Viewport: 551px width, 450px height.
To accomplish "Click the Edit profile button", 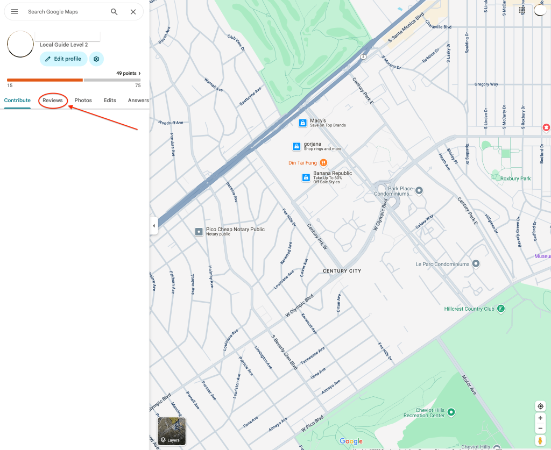I will 63,59.
